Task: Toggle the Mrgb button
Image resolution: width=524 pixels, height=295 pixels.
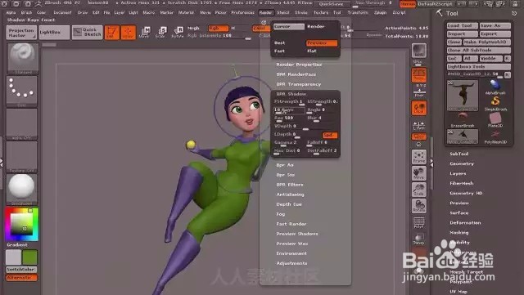Action: click(193, 29)
